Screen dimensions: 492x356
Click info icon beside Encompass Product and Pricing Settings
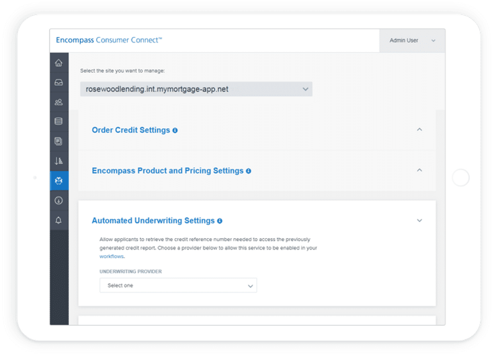coord(249,171)
